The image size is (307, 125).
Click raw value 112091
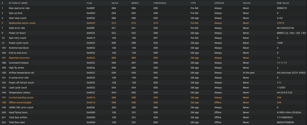click(x=281, y=87)
